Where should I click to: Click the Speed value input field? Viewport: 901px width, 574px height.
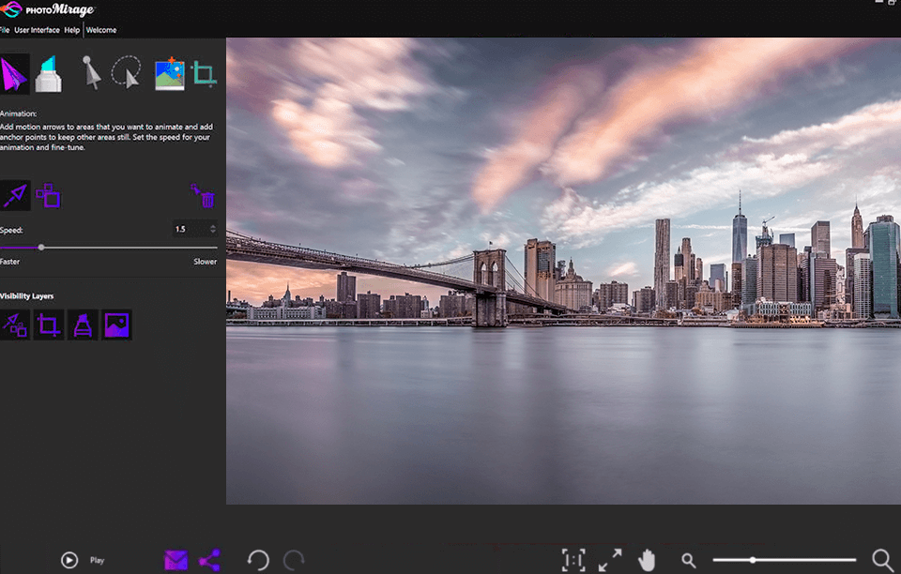pyautogui.click(x=189, y=229)
